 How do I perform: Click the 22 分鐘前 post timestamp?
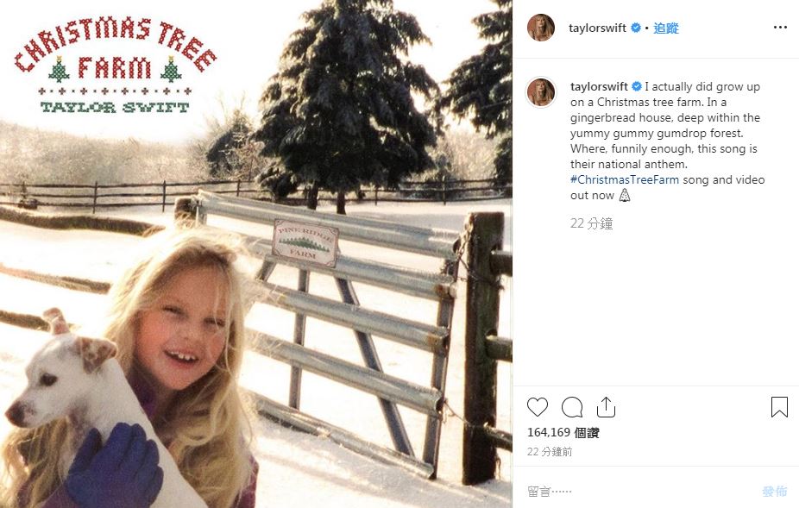point(549,451)
